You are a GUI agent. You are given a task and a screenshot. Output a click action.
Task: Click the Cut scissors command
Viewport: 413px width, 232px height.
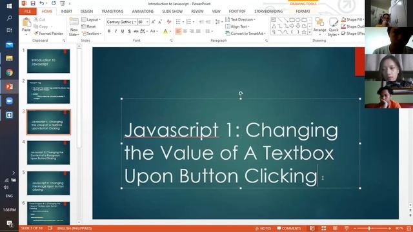click(x=40, y=19)
